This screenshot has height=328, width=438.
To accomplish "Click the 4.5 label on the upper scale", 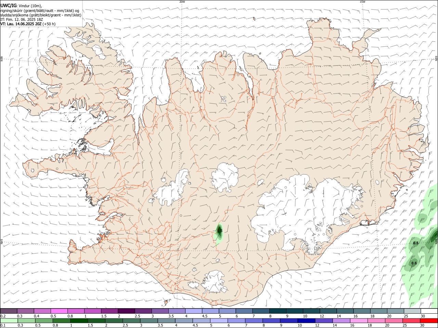I will click(x=205, y=316).
